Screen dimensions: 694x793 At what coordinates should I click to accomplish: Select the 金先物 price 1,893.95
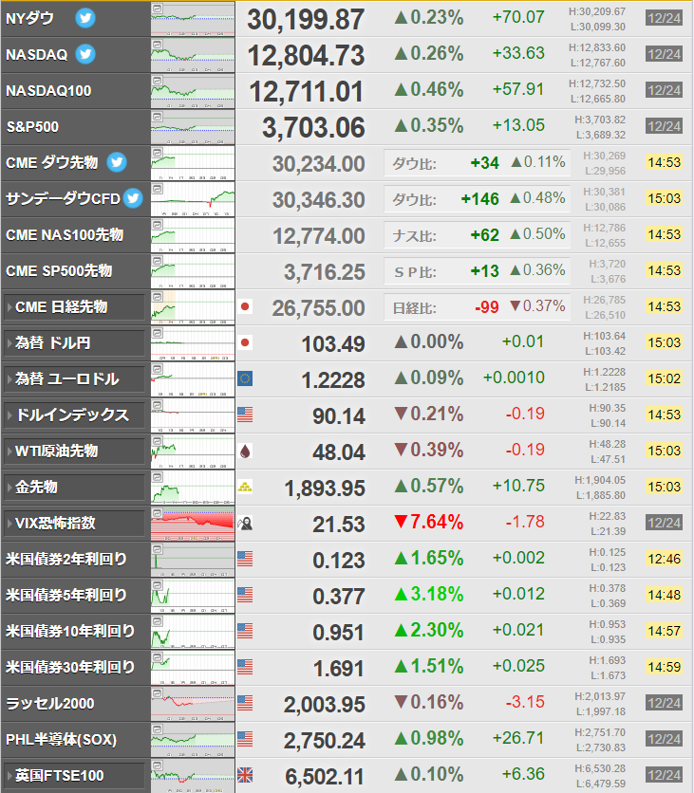[x=325, y=489]
